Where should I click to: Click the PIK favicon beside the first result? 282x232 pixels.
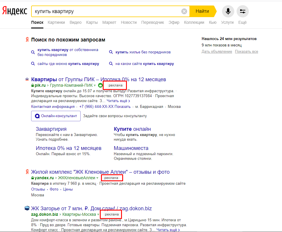click(x=27, y=79)
